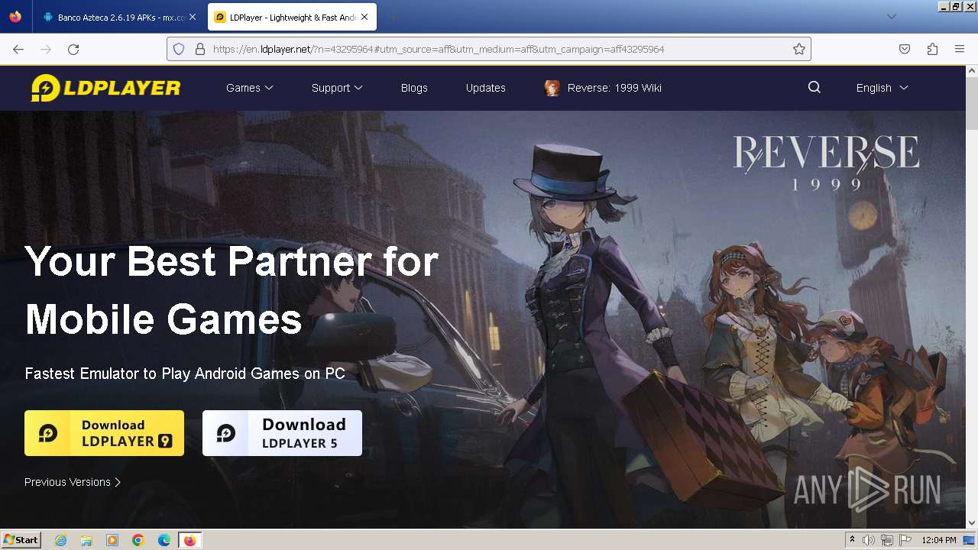Screen dimensions: 978x550
Task: Click headline 'Your Best Partner for'
Action: (232, 261)
